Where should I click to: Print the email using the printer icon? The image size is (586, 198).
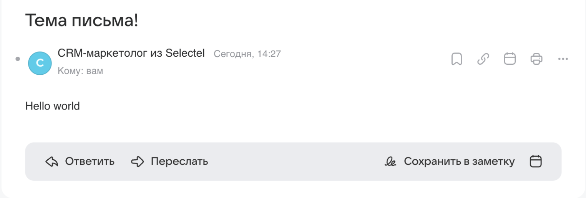[536, 59]
